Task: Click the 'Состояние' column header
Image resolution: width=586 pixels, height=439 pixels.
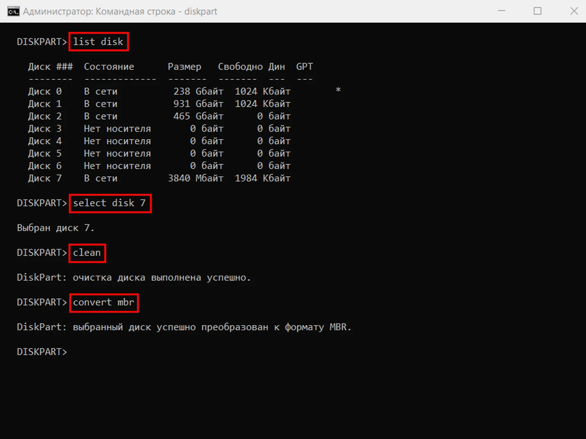Action: [x=109, y=67]
